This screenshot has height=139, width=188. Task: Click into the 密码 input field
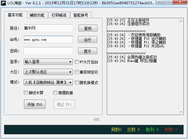(x=48, y=51)
